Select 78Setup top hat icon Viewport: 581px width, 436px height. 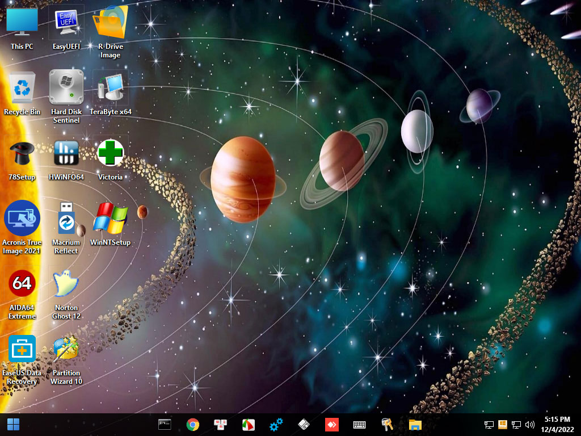(22, 160)
